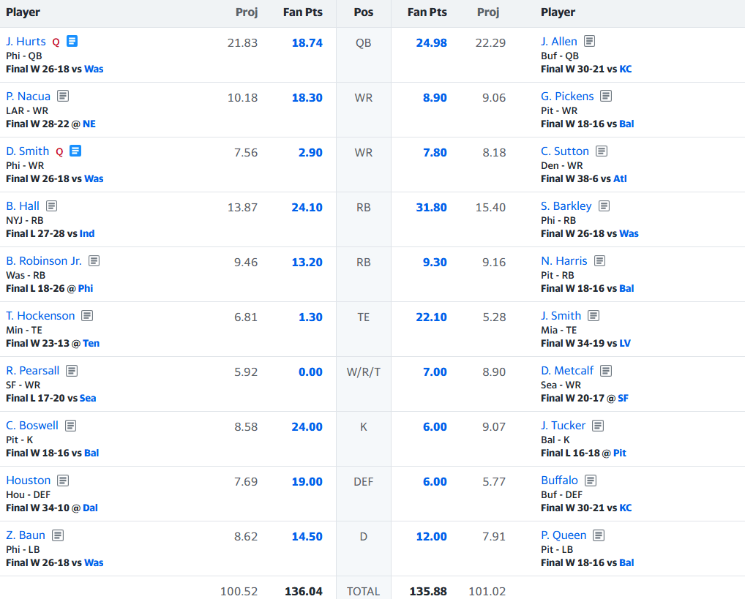Open C. Sutton player page
The height and width of the screenshot is (599, 745).
pyautogui.click(x=565, y=151)
